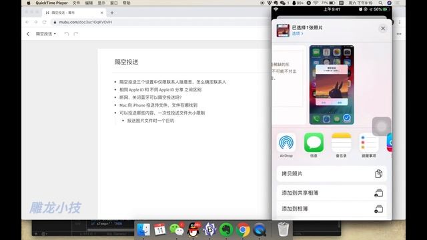Click the document heading 隔空投送
The width and height of the screenshot is (427, 240).
point(126,62)
